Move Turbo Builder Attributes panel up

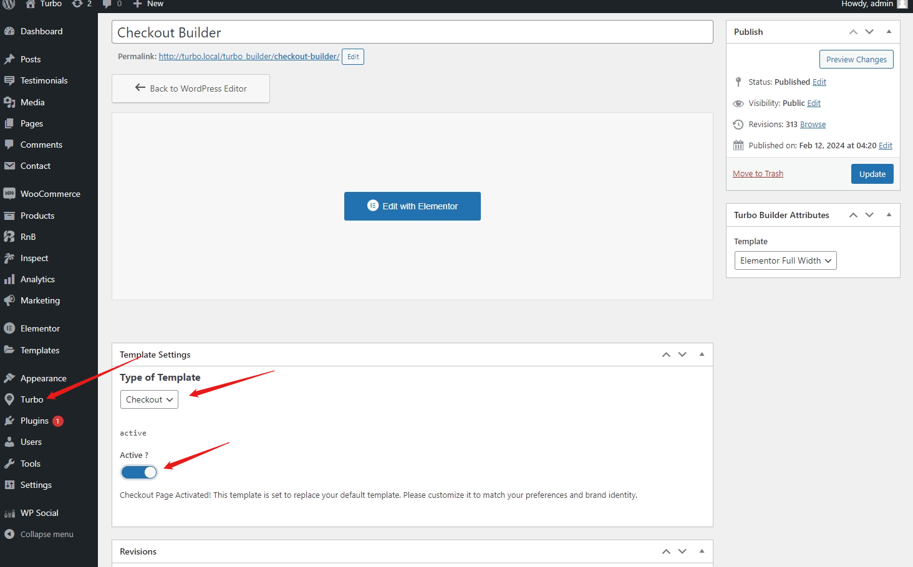pyautogui.click(x=853, y=215)
